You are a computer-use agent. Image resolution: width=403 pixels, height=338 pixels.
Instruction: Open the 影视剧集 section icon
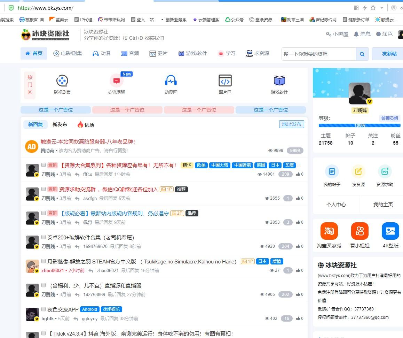click(x=62, y=80)
